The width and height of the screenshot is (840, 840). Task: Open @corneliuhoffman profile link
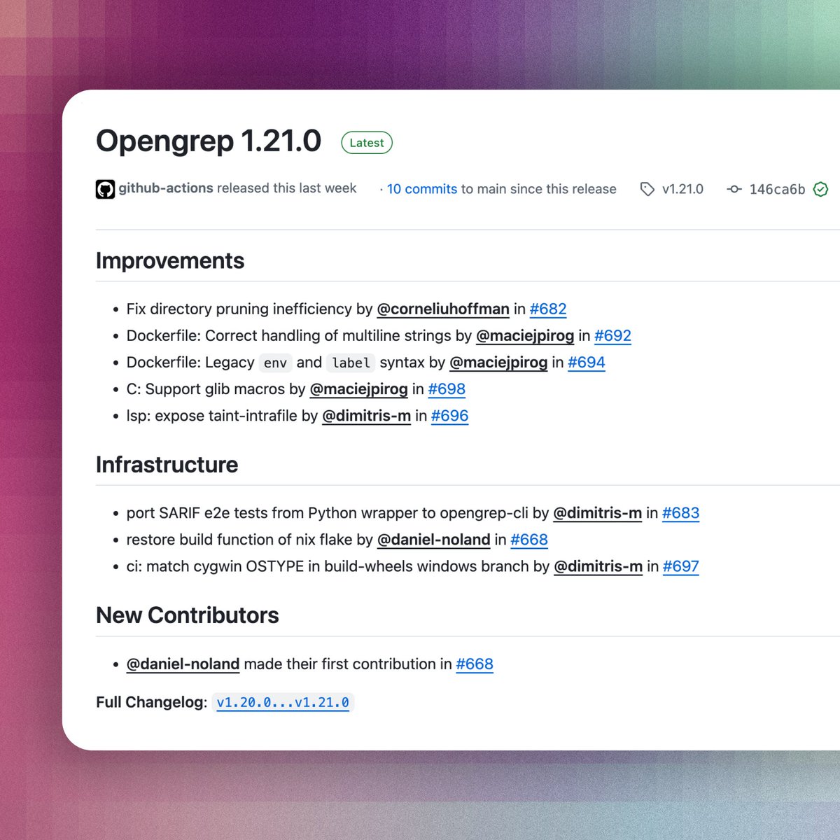443,309
